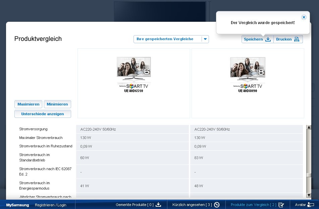Expand saved comparisons using the arrow button
The width and height of the screenshot is (319, 209).
tap(205, 39)
